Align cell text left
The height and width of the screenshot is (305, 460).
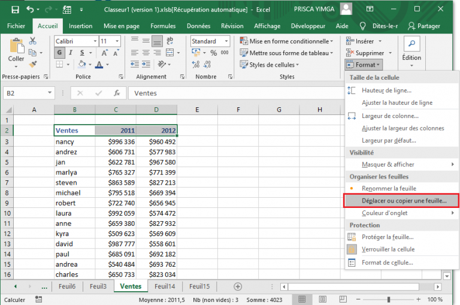tap(135, 53)
